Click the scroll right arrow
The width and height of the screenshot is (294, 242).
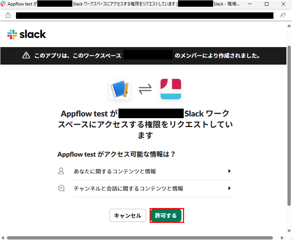(x=282, y=238)
